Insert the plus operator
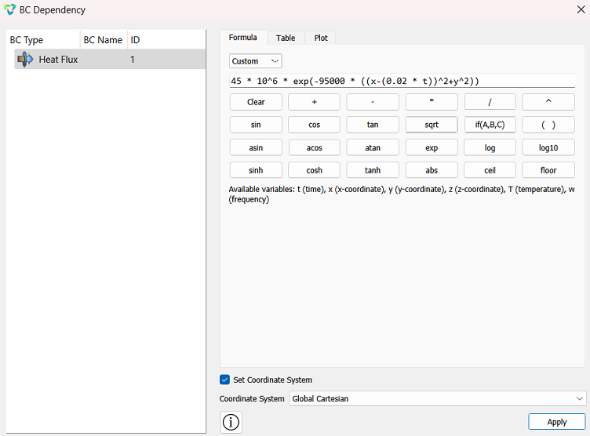The width and height of the screenshot is (590, 436). tap(314, 102)
